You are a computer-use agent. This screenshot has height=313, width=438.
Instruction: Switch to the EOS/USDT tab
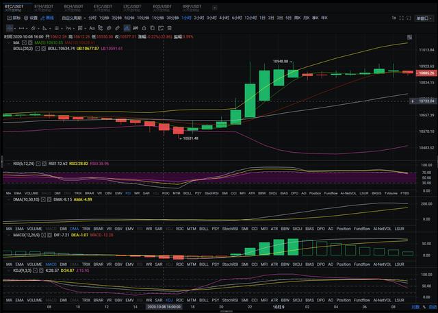point(162,8)
